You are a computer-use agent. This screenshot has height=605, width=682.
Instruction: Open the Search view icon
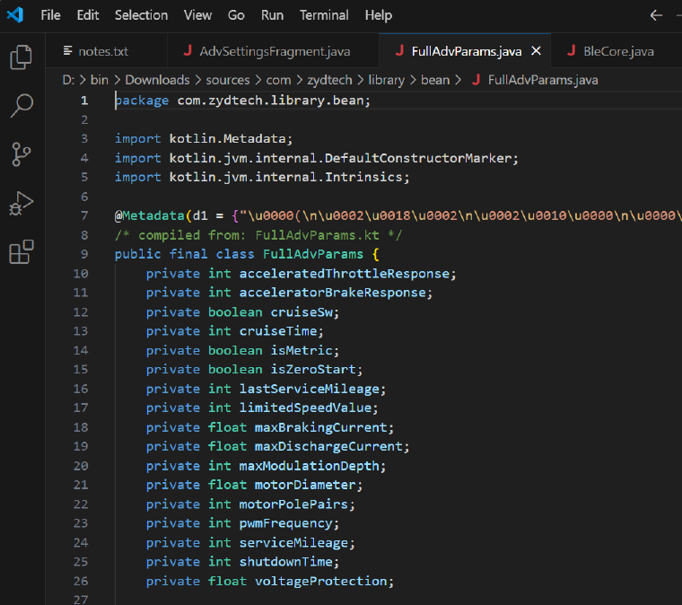coord(21,106)
